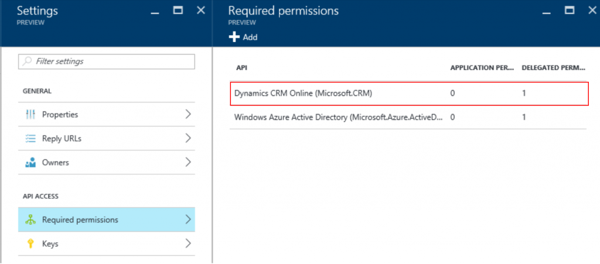Expand the Owners chevron arrow
This screenshot has width=600, height=264.
[187, 162]
